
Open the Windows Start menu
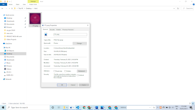point(3,108)
